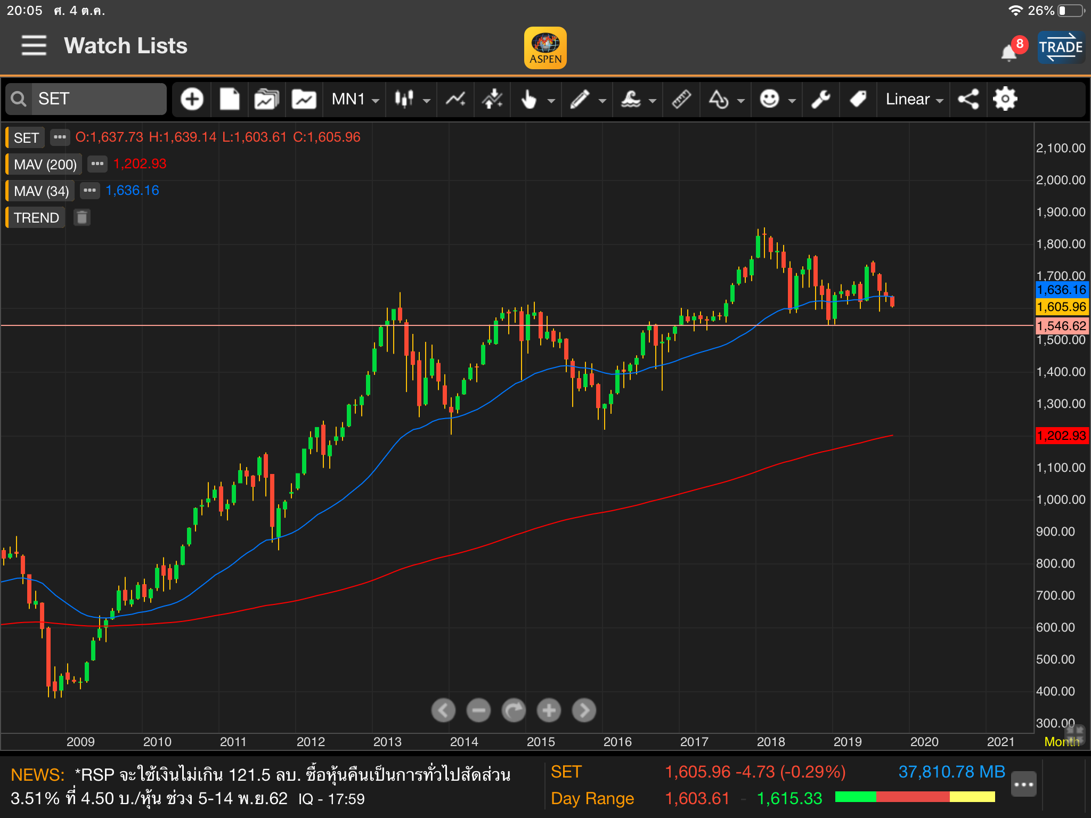Click the wrench tools icon
Viewport: 1091px width, 818px height.
click(x=821, y=99)
